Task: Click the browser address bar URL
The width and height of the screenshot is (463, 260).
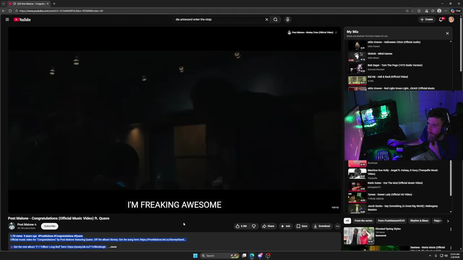Action: click(x=61, y=11)
